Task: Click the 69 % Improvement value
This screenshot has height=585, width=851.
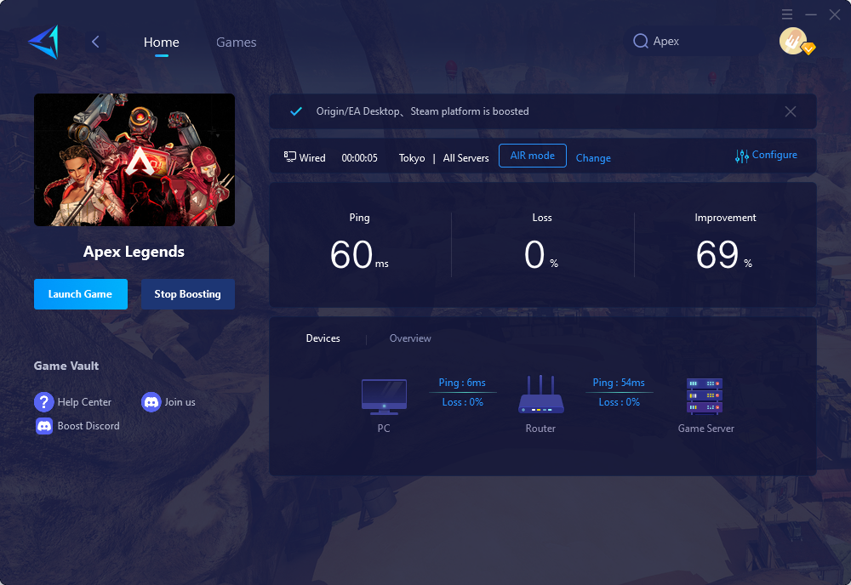Action: pyautogui.click(x=724, y=254)
